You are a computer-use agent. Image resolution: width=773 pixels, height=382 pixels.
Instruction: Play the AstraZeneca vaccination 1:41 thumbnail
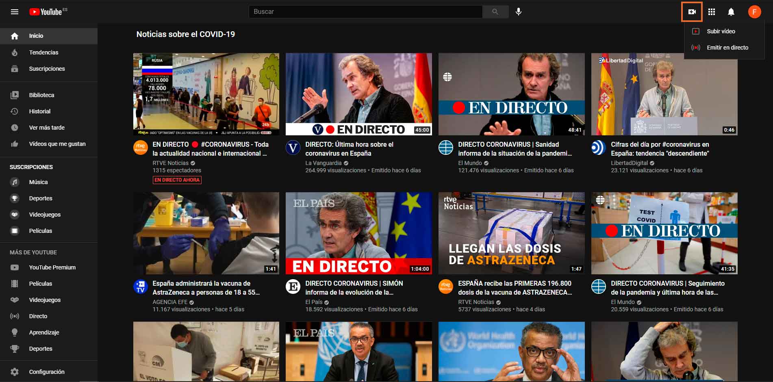point(206,233)
